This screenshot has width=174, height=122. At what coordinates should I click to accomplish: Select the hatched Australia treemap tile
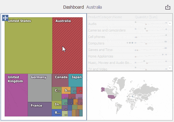pyautogui.click(x=67, y=45)
